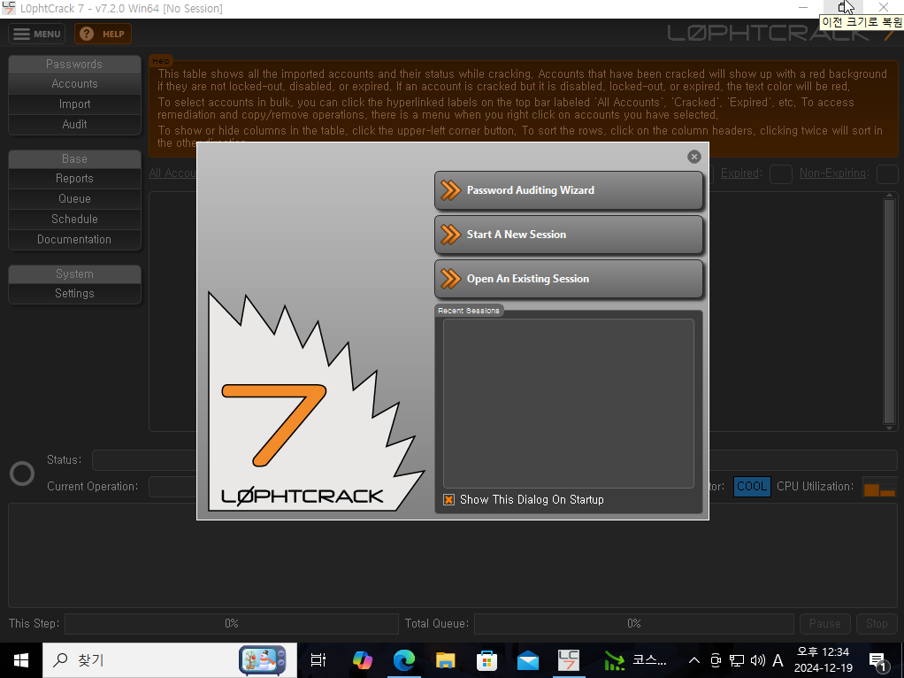The width and height of the screenshot is (904, 678).
Task: Click the Pause button
Action: pos(824,624)
